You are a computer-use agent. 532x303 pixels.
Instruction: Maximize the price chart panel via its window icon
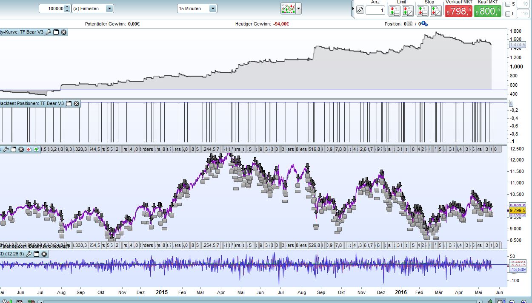click(x=13, y=149)
